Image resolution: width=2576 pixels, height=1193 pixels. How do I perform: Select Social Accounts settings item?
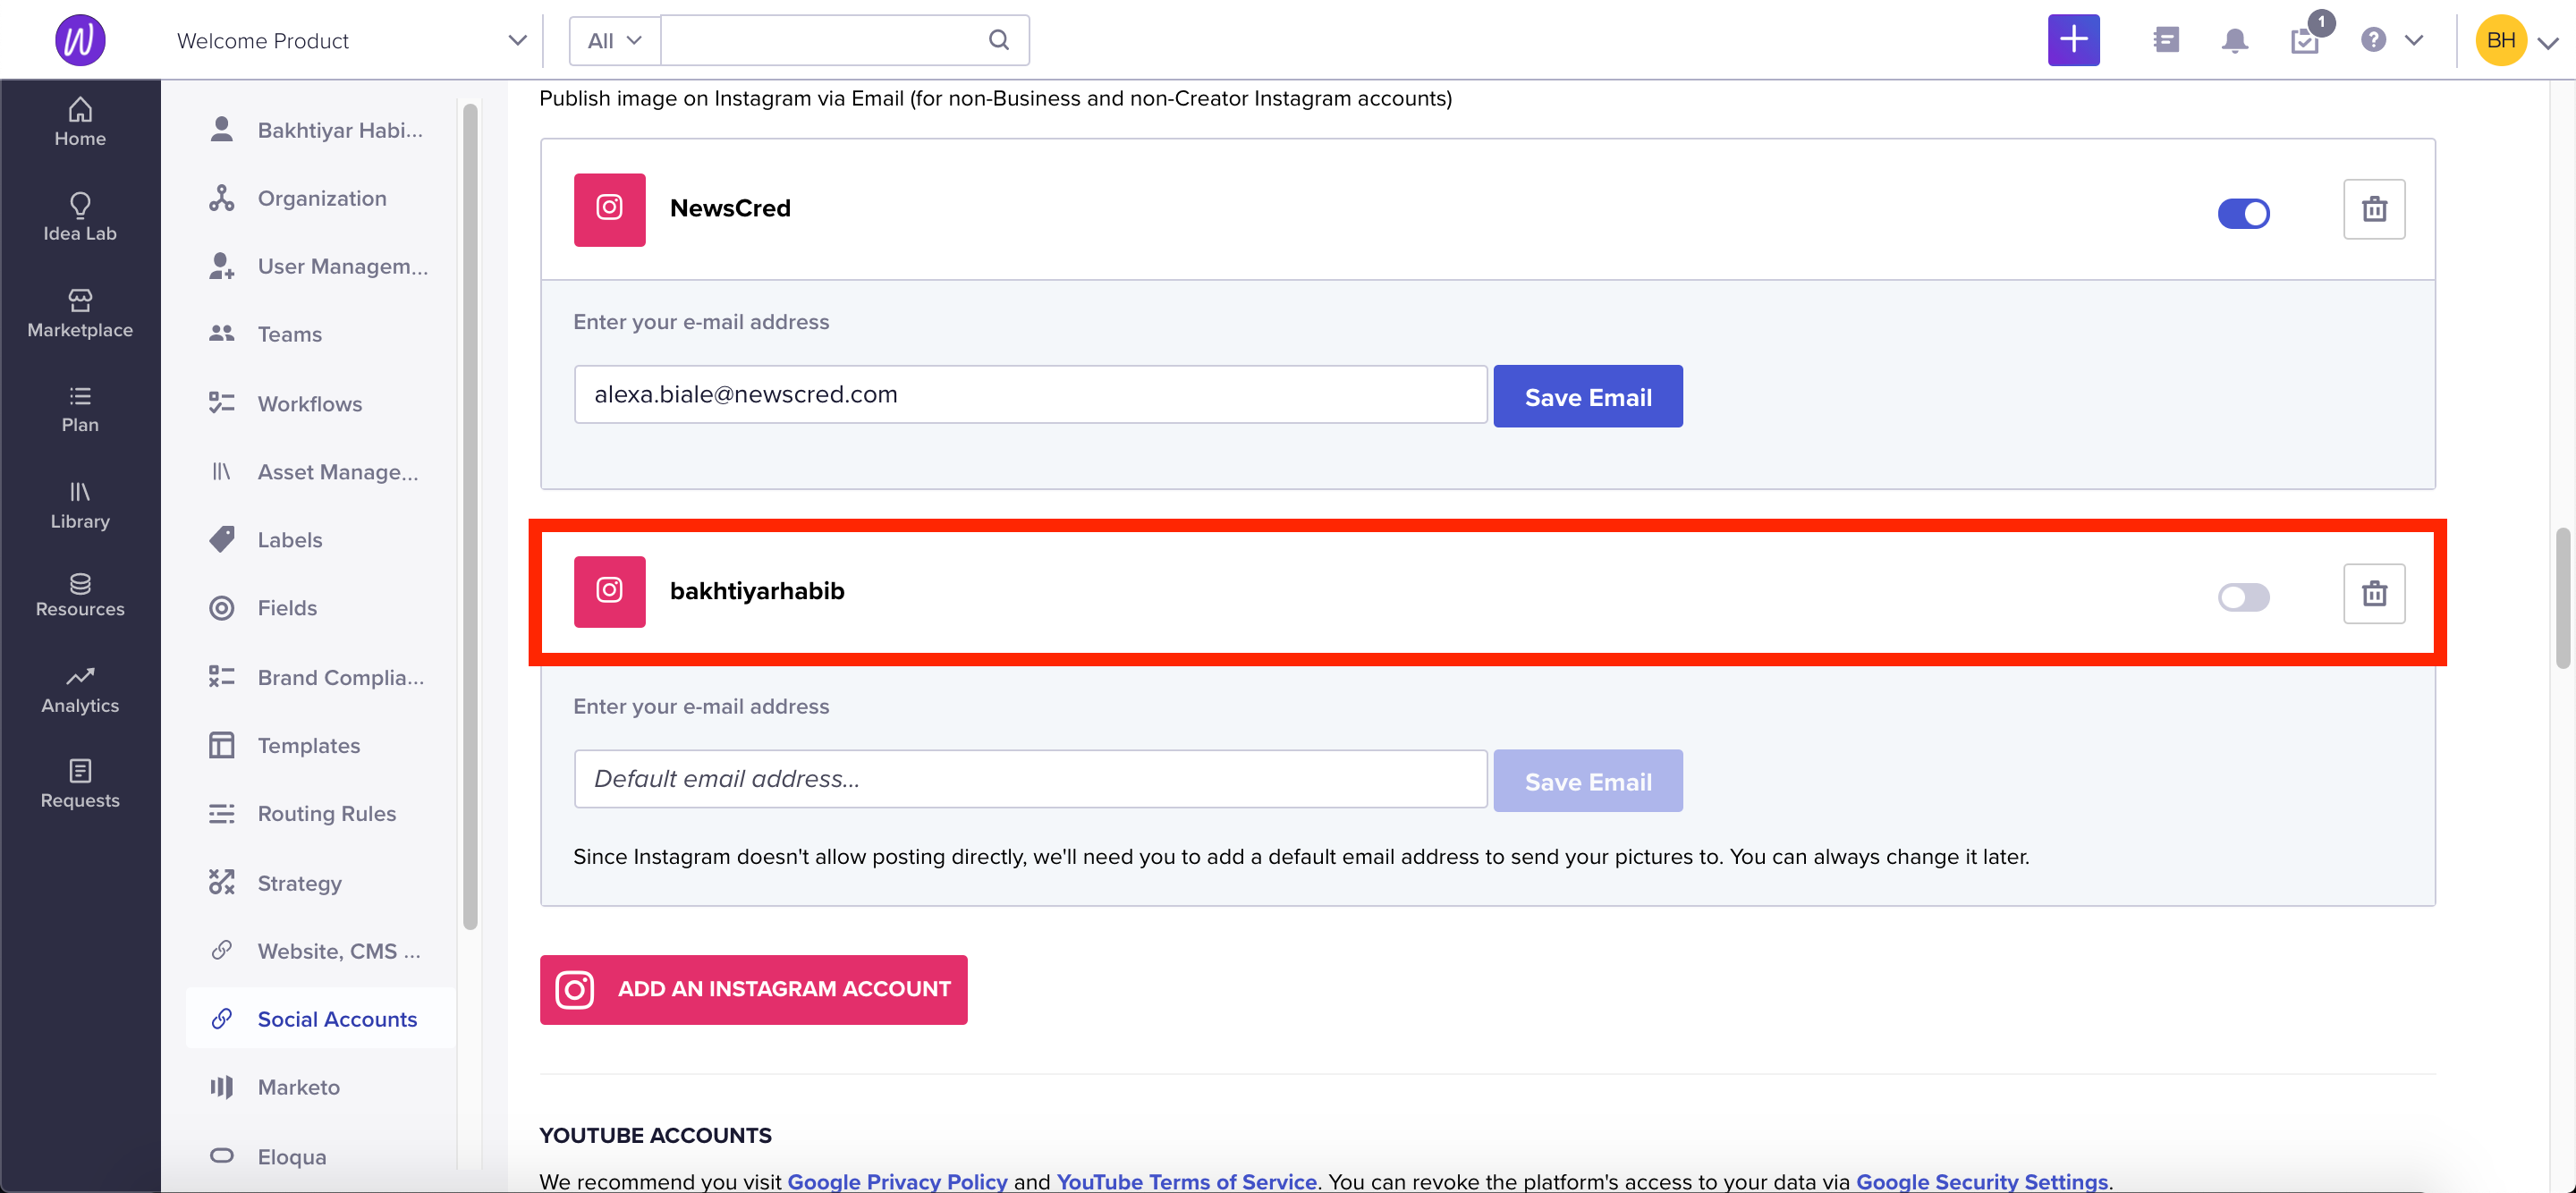[320, 1018]
